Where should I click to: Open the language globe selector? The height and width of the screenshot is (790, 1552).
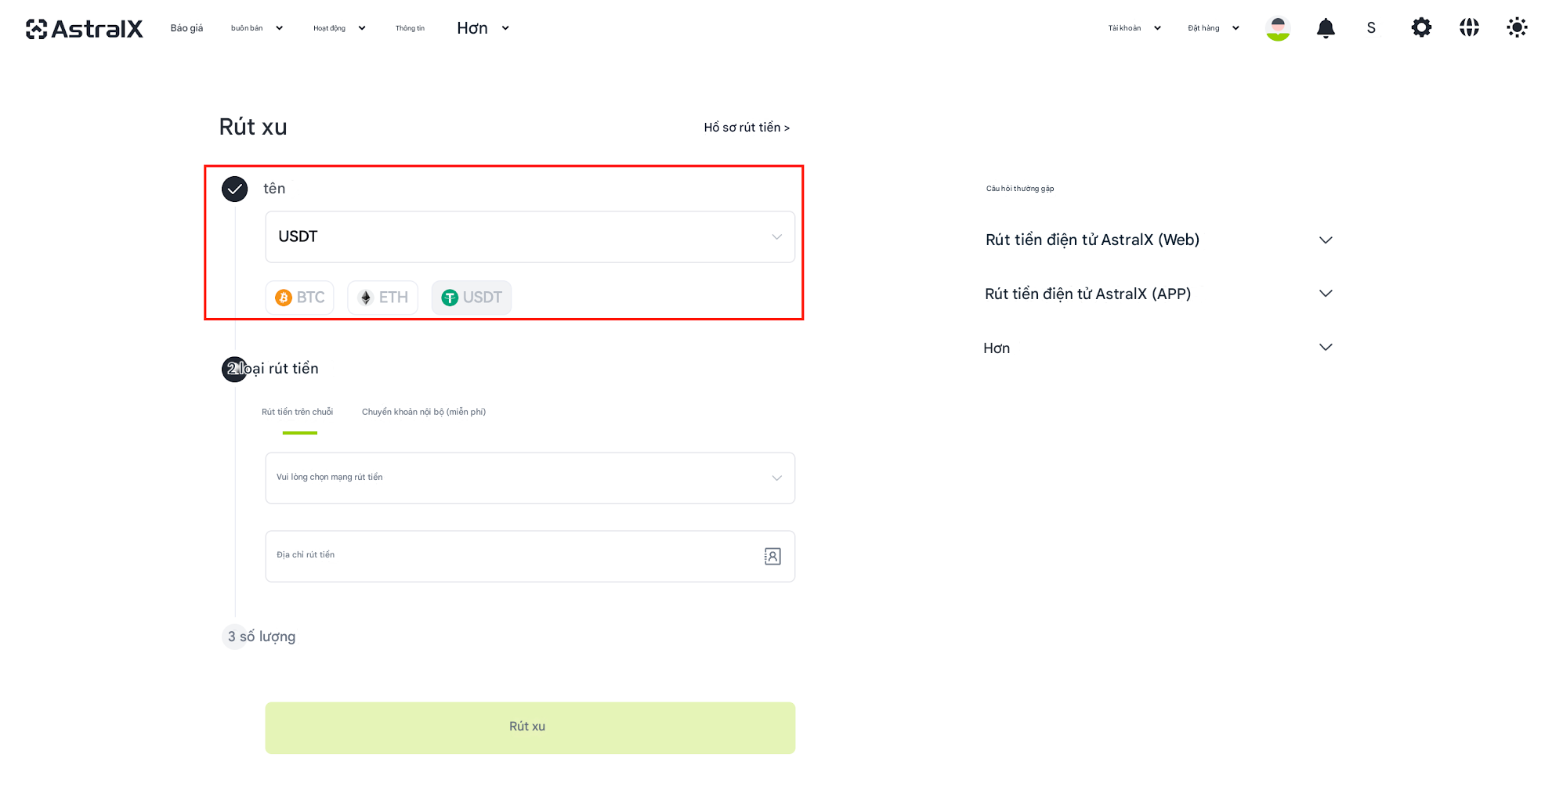(x=1469, y=28)
